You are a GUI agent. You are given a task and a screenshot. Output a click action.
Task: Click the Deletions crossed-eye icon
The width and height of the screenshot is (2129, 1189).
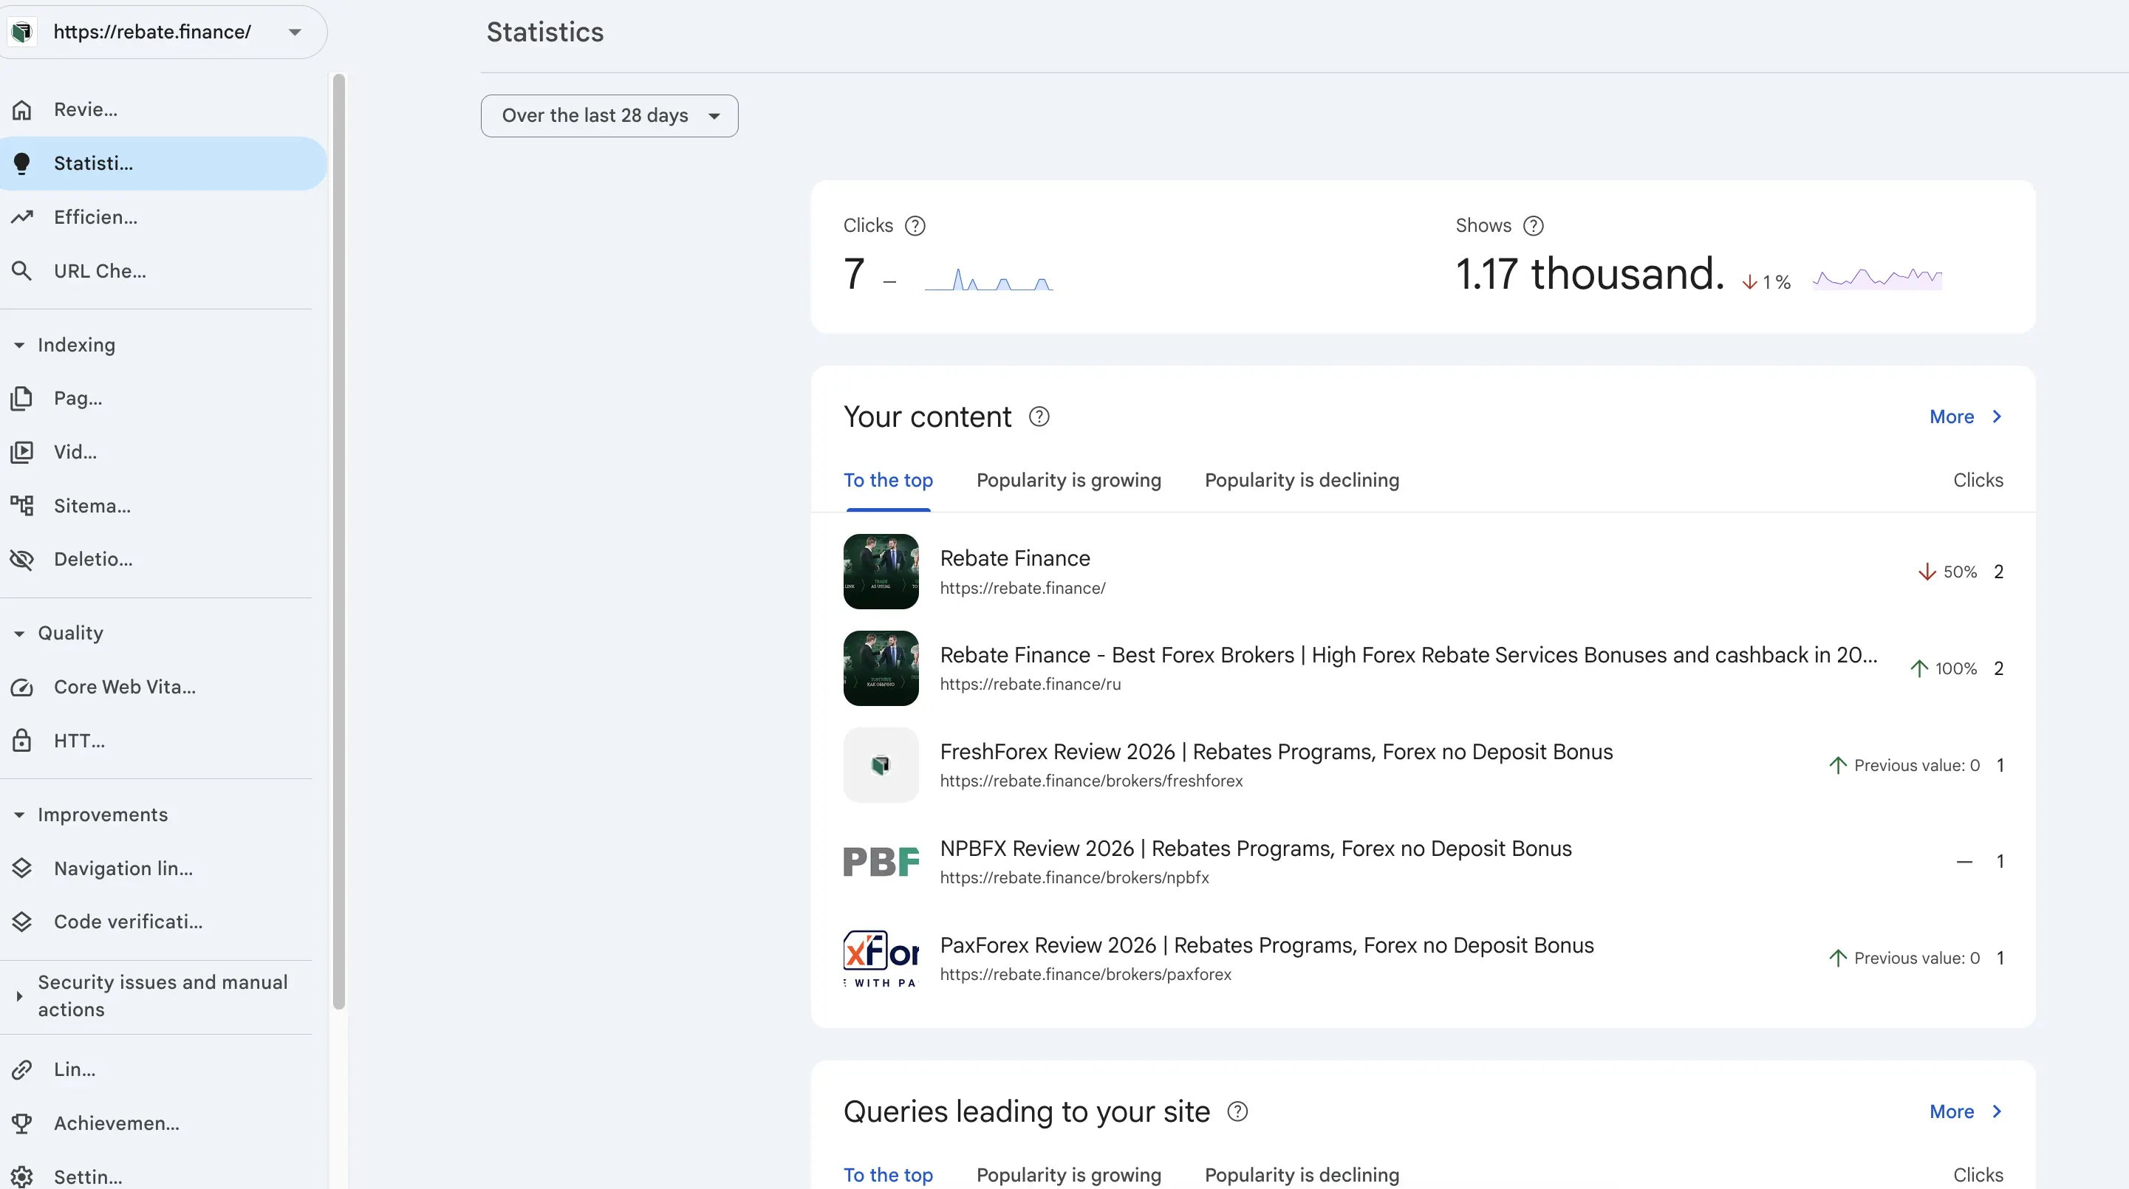(22, 559)
